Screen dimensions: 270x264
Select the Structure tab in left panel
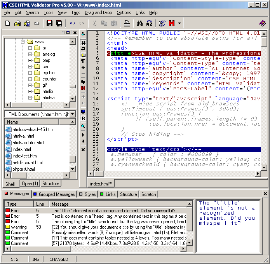click(x=51, y=184)
